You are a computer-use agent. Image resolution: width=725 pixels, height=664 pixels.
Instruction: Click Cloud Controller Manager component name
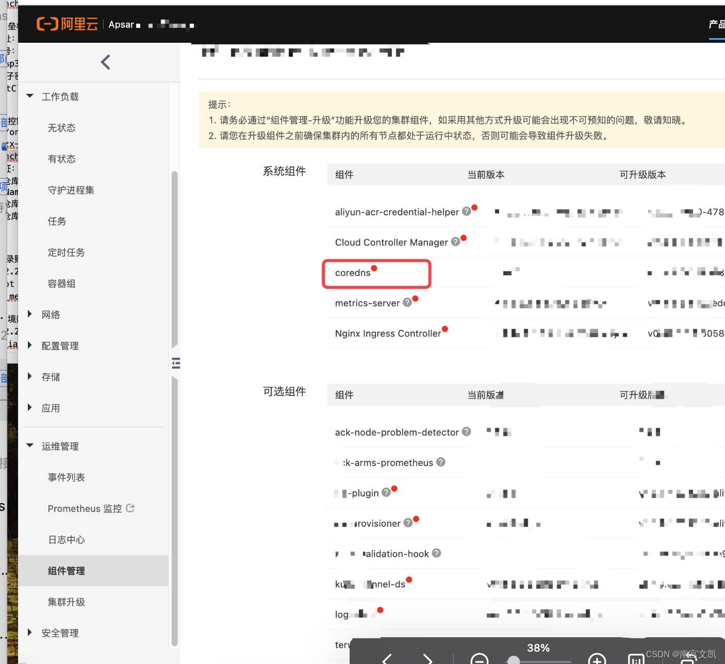tap(391, 242)
